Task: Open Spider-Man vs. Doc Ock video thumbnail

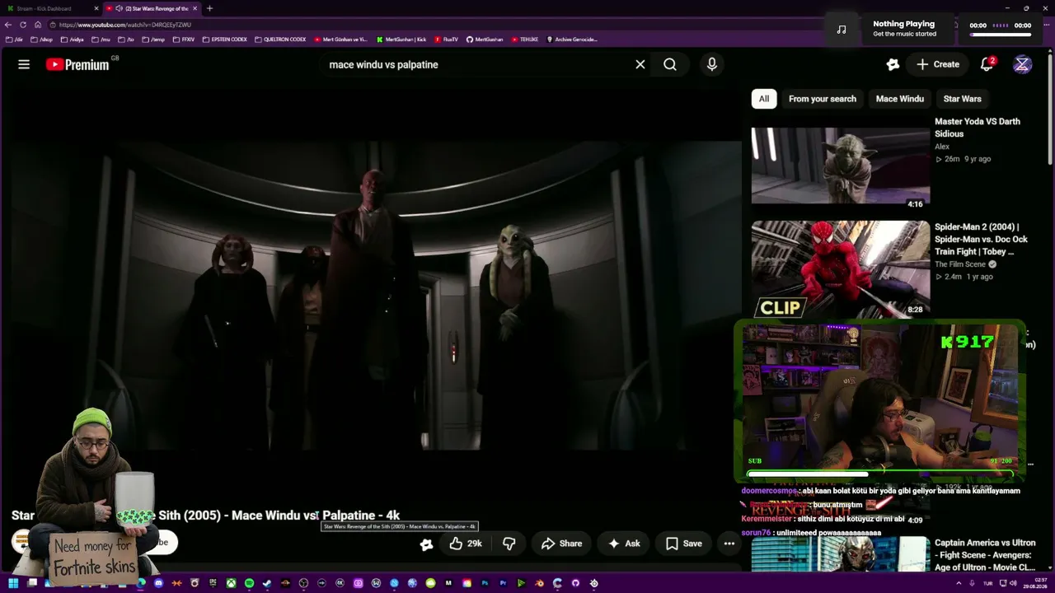Action: coord(841,269)
